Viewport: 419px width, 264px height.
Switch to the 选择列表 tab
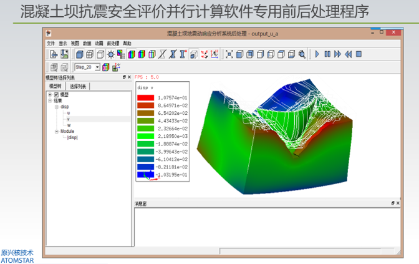point(78,86)
